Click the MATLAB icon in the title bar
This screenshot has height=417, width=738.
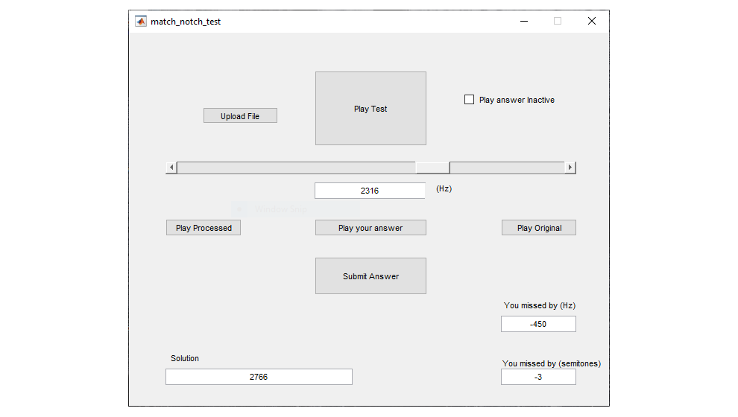tap(141, 21)
